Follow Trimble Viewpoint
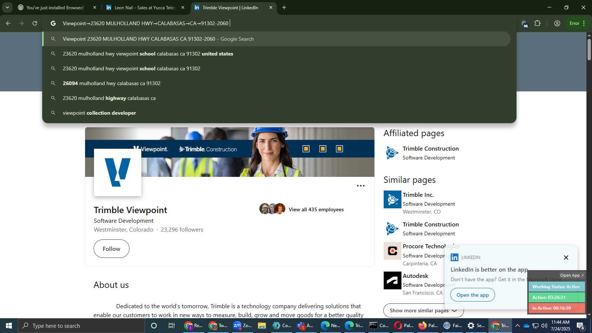592x333 pixels. [x=111, y=249]
